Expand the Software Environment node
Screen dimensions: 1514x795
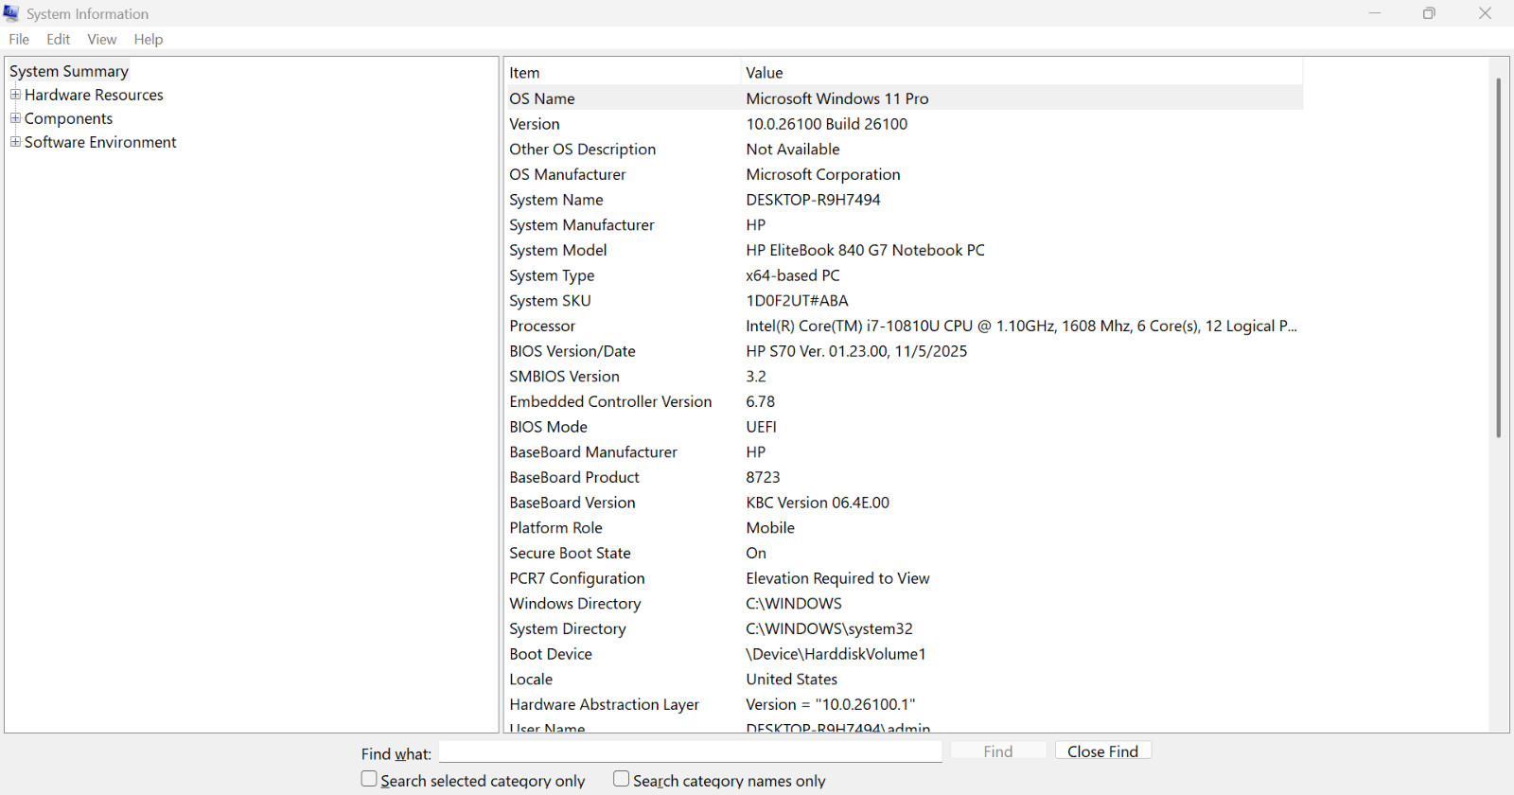pyautogui.click(x=15, y=141)
